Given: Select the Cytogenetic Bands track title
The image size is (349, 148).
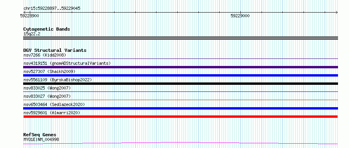Looking at the screenshot, I should [47, 29].
